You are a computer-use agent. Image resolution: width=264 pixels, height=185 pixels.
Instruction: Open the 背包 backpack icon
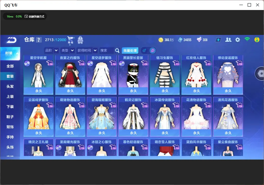pyautogui.click(x=80, y=40)
